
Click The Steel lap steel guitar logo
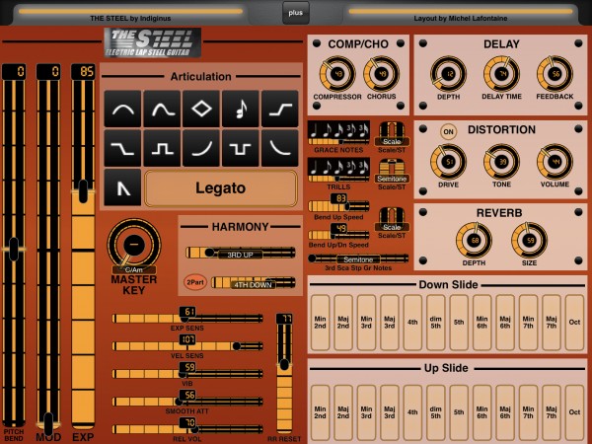pos(153,42)
